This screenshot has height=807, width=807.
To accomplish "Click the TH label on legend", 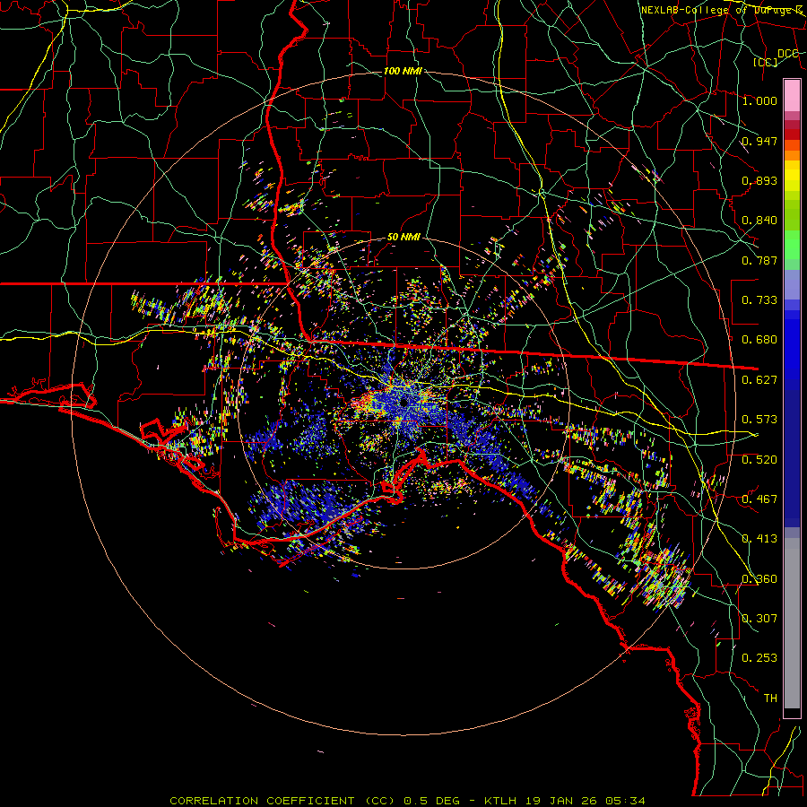I will click(770, 699).
